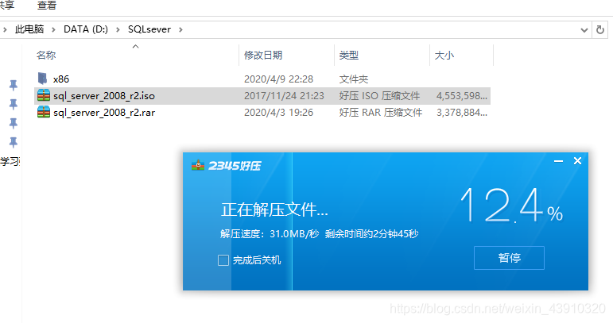Select the sql_server_2008_r2.rar archive icon
This screenshot has height=323, width=613.
(x=44, y=113)
